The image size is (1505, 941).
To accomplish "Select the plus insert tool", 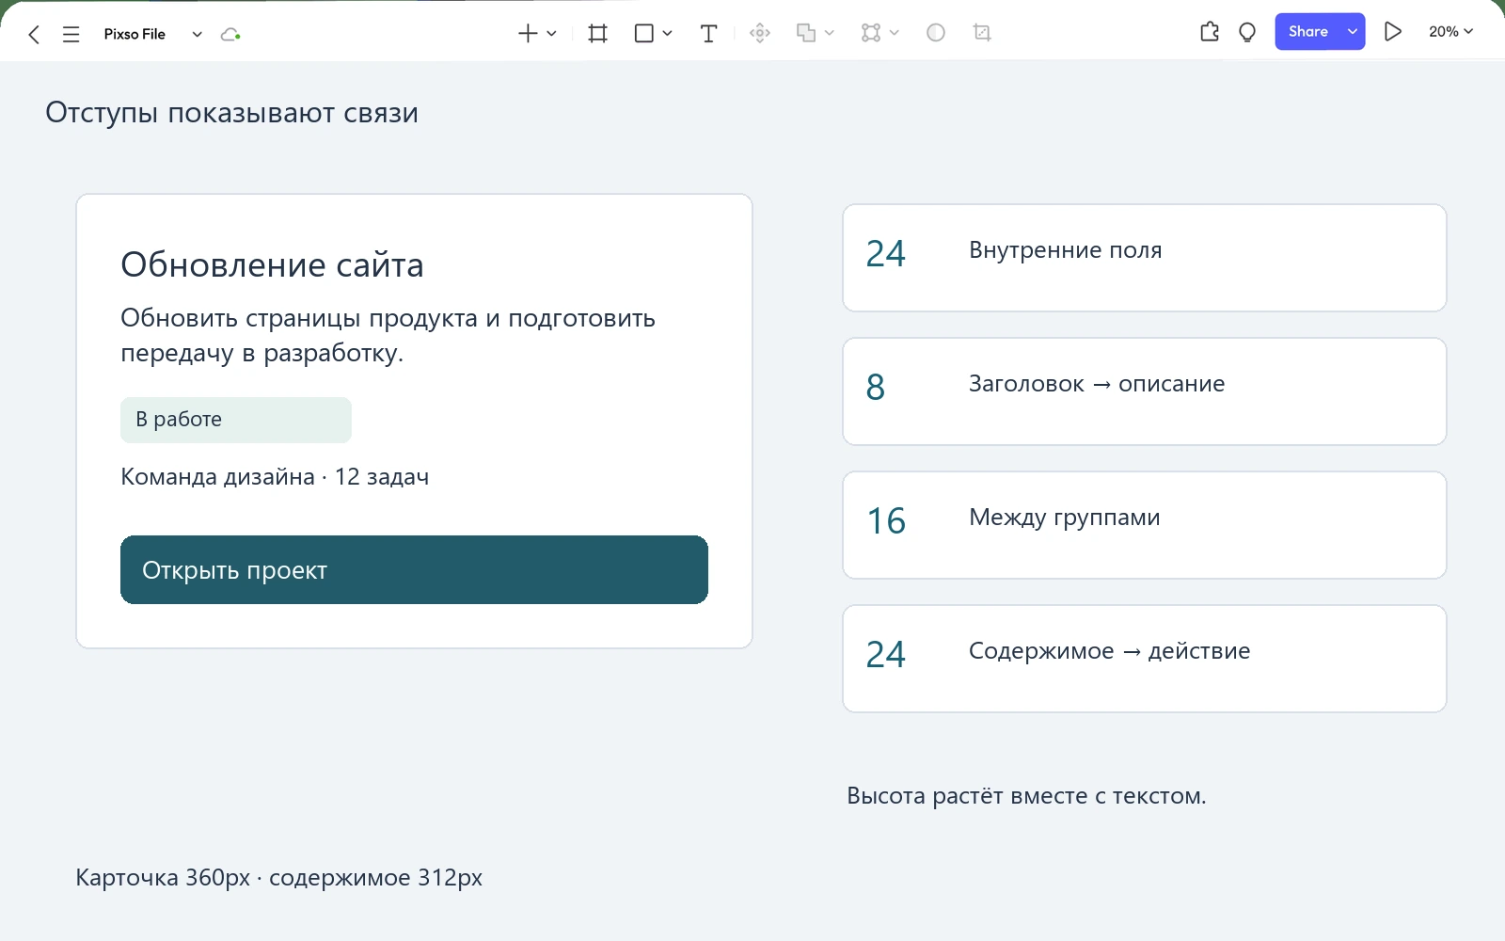I will point(528,34).
